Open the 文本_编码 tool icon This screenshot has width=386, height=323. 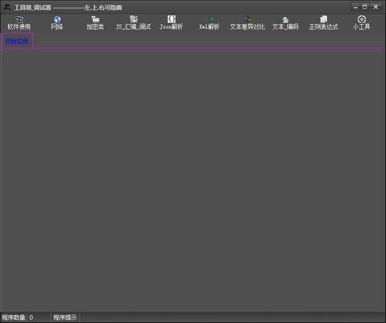pyautogui.click(x=285, y=20)
